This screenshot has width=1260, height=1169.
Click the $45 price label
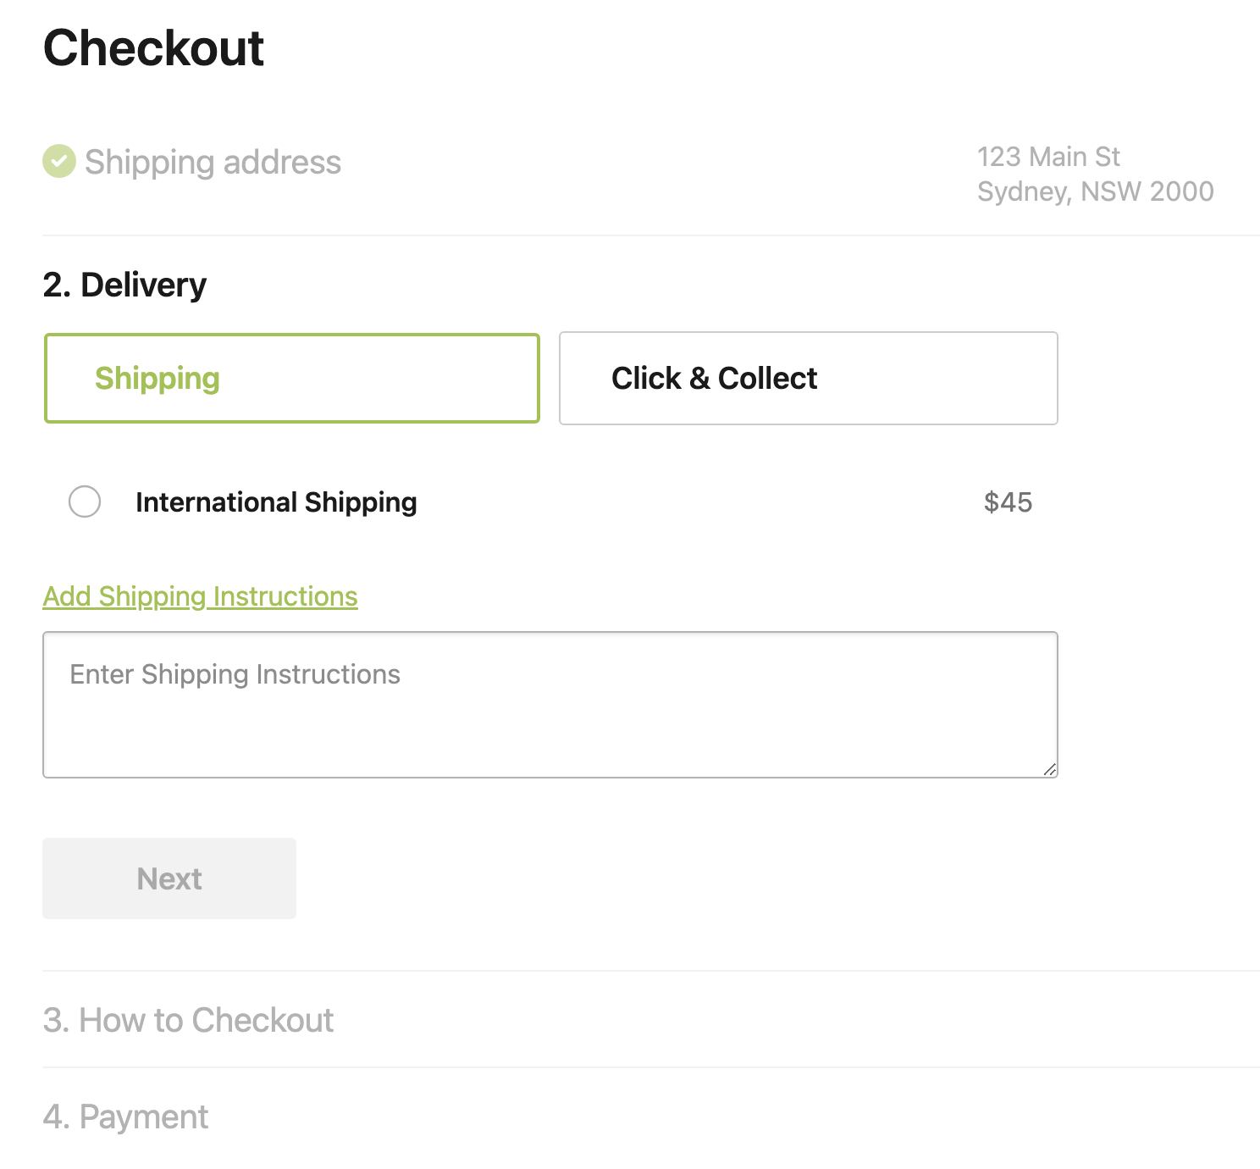coord(1008,502)
